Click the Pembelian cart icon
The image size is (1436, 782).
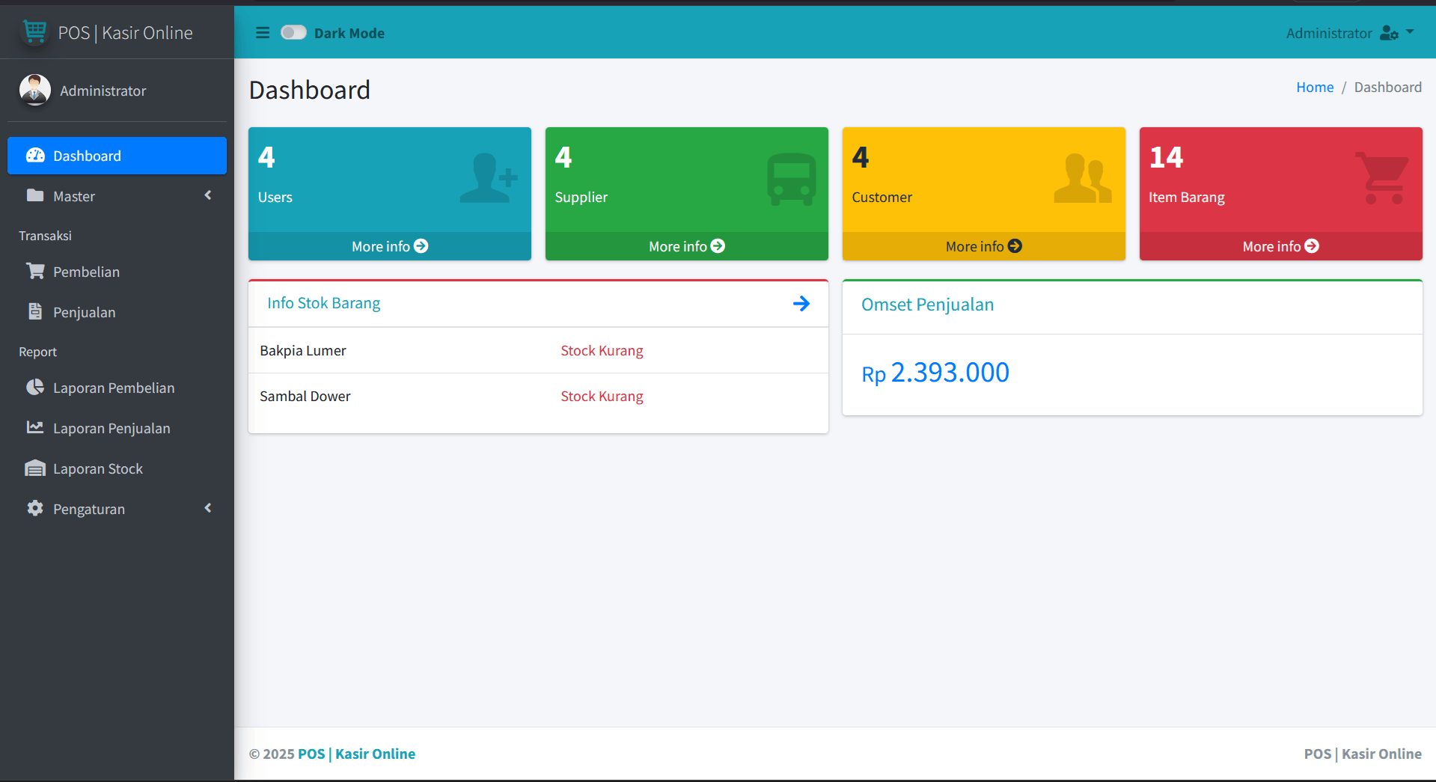click(x=35, y=271)
